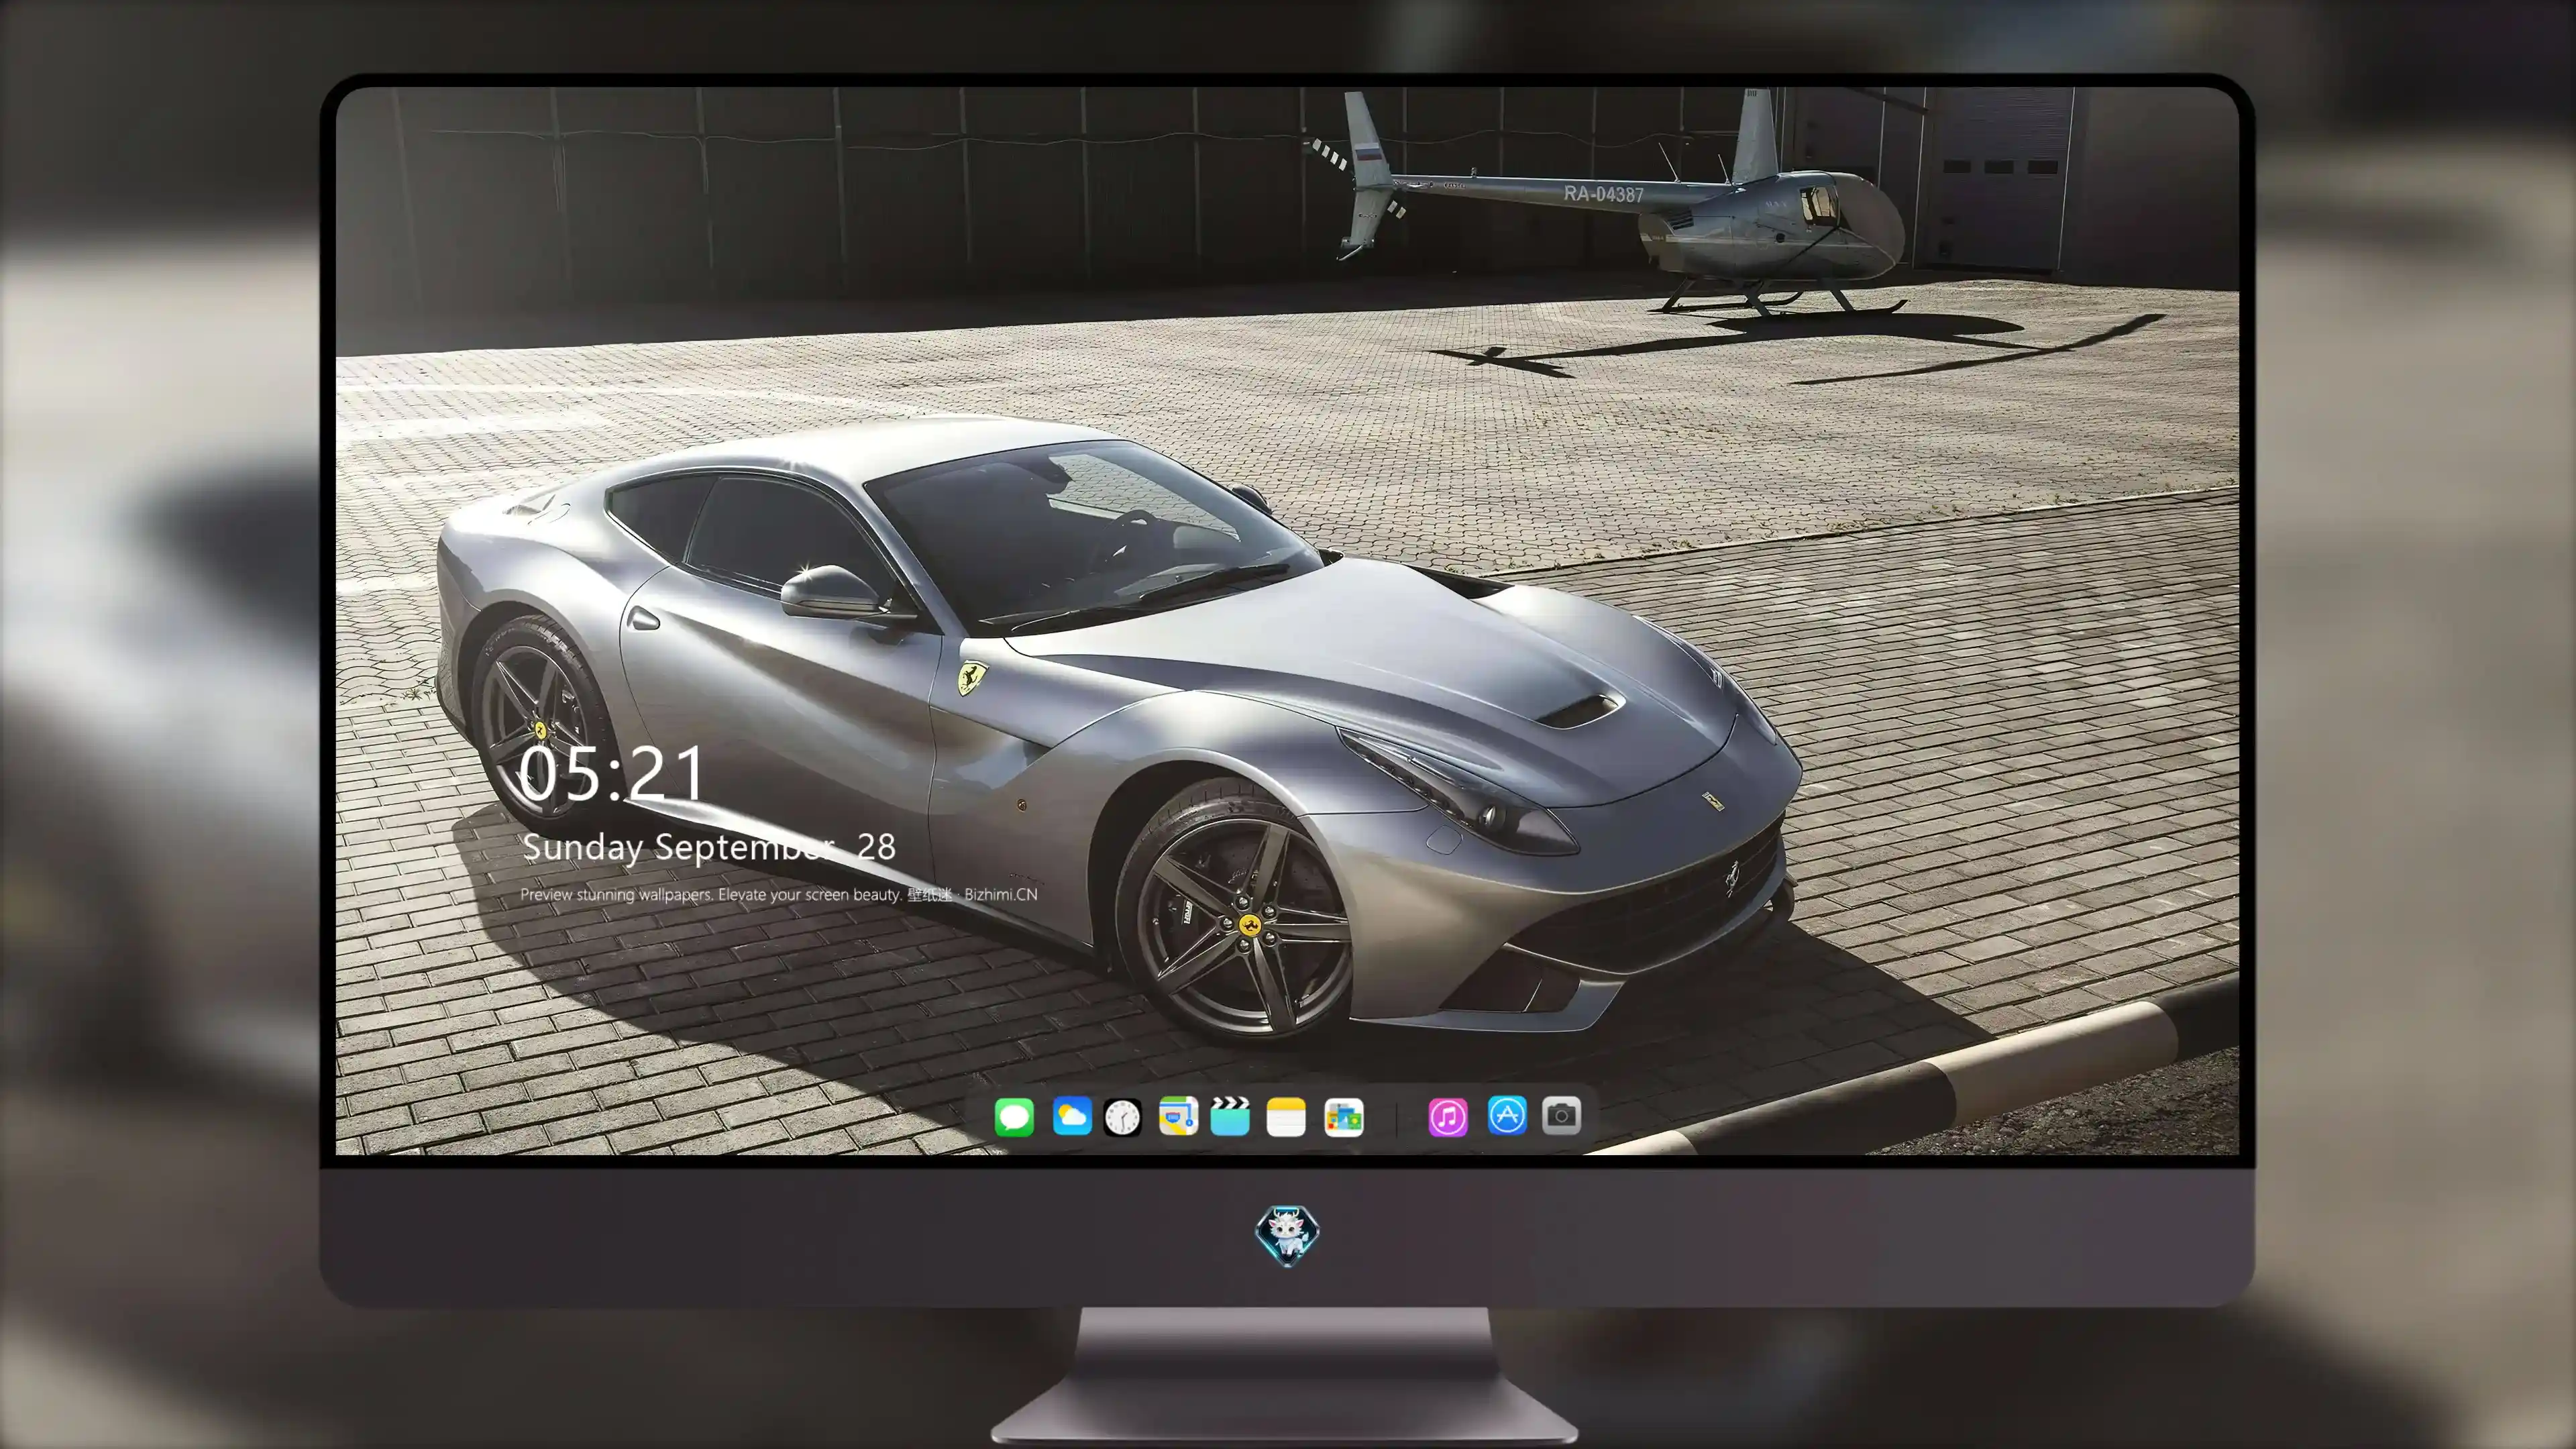
Task: Launch the Weather app from the dock
Action: tap(1072, 1116)
